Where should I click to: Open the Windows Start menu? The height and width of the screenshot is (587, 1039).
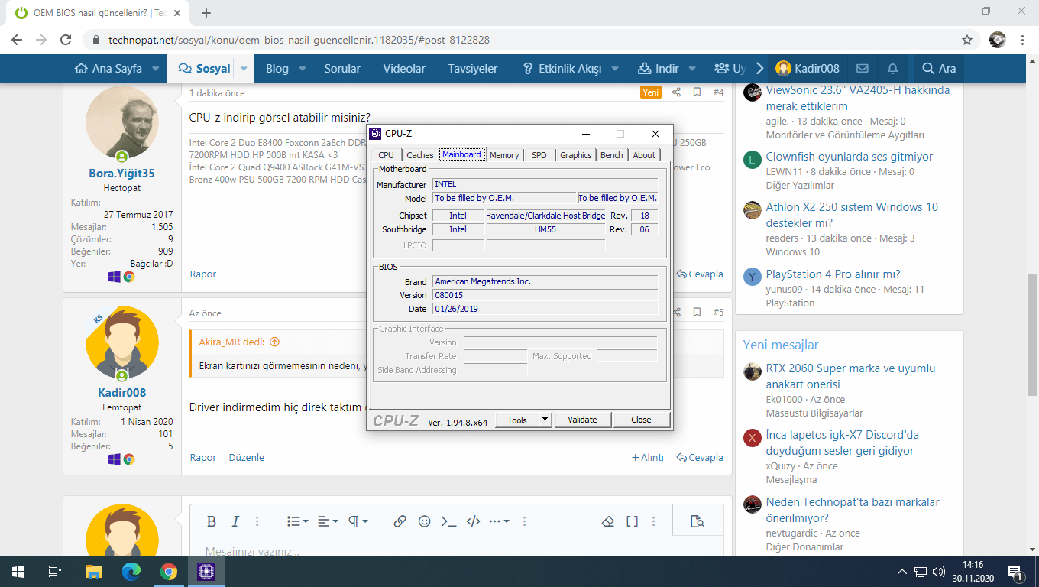point(18,571)
